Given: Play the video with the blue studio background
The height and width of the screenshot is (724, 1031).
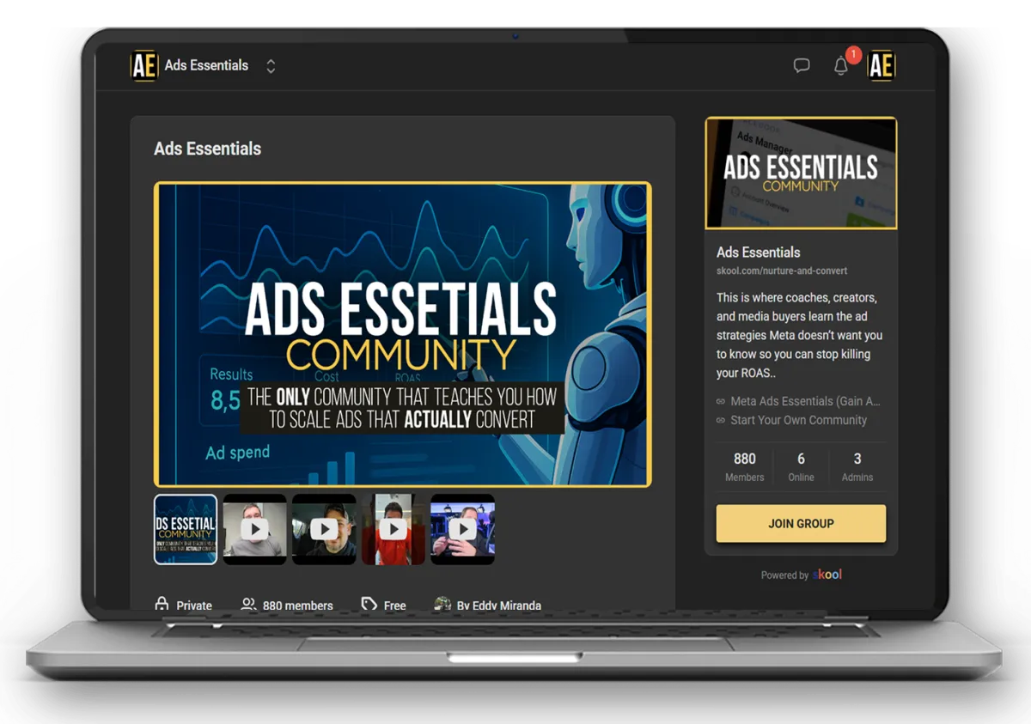Looking at the screenshot, I should [462, 529].
